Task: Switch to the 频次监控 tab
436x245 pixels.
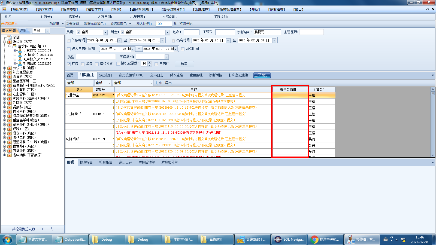Action: [176, 75]
